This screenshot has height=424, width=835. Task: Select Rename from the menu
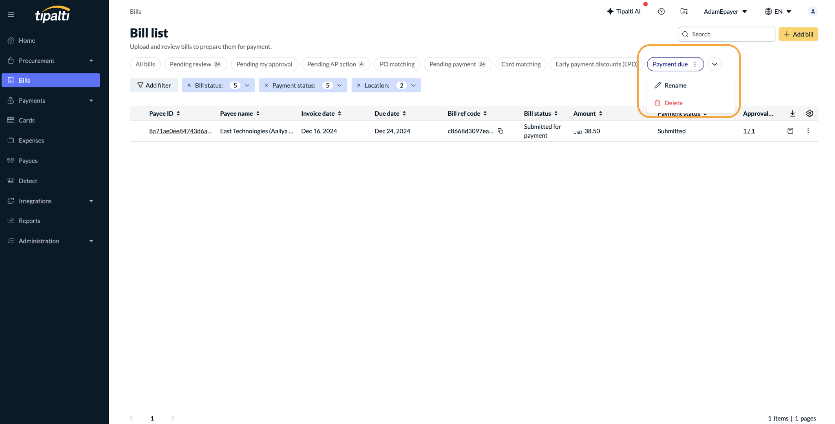point(691,85)
